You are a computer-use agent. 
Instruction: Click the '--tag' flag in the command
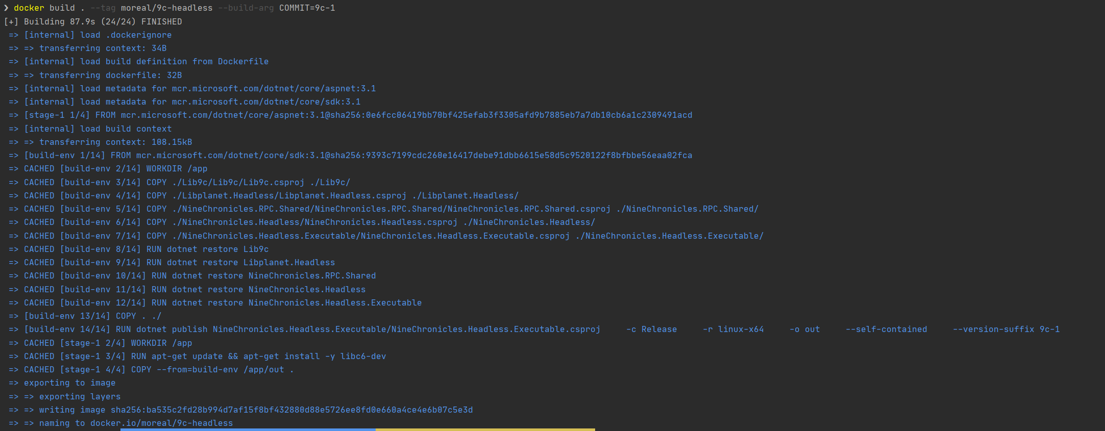point(103,8)
